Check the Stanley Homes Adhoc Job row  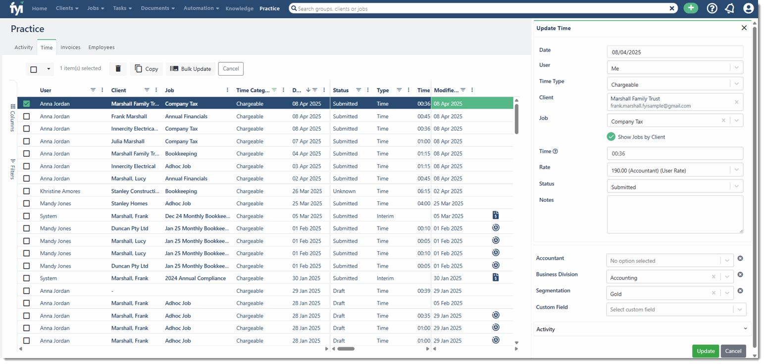(26, 203)
